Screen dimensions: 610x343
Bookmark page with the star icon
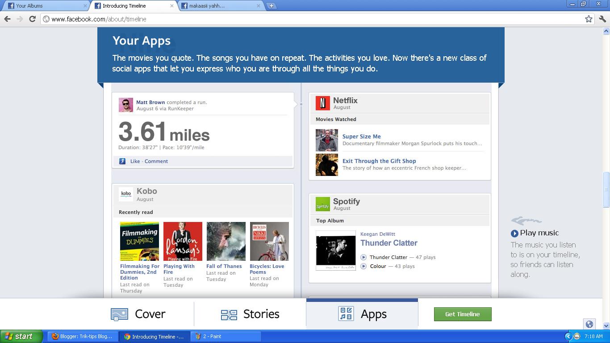[x=589, y=19]
